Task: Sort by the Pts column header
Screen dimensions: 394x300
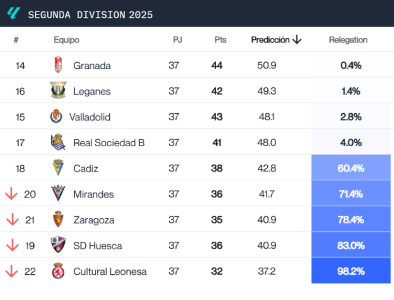Action: [220, 40]
